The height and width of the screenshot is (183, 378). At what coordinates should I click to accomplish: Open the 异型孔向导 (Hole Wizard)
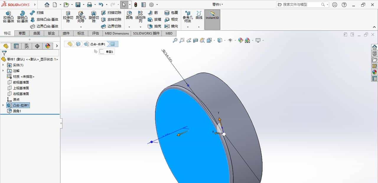(x=81, y=17)
